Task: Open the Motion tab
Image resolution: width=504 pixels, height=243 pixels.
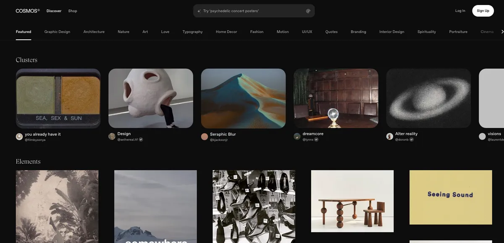Action: tap(283, 32)
